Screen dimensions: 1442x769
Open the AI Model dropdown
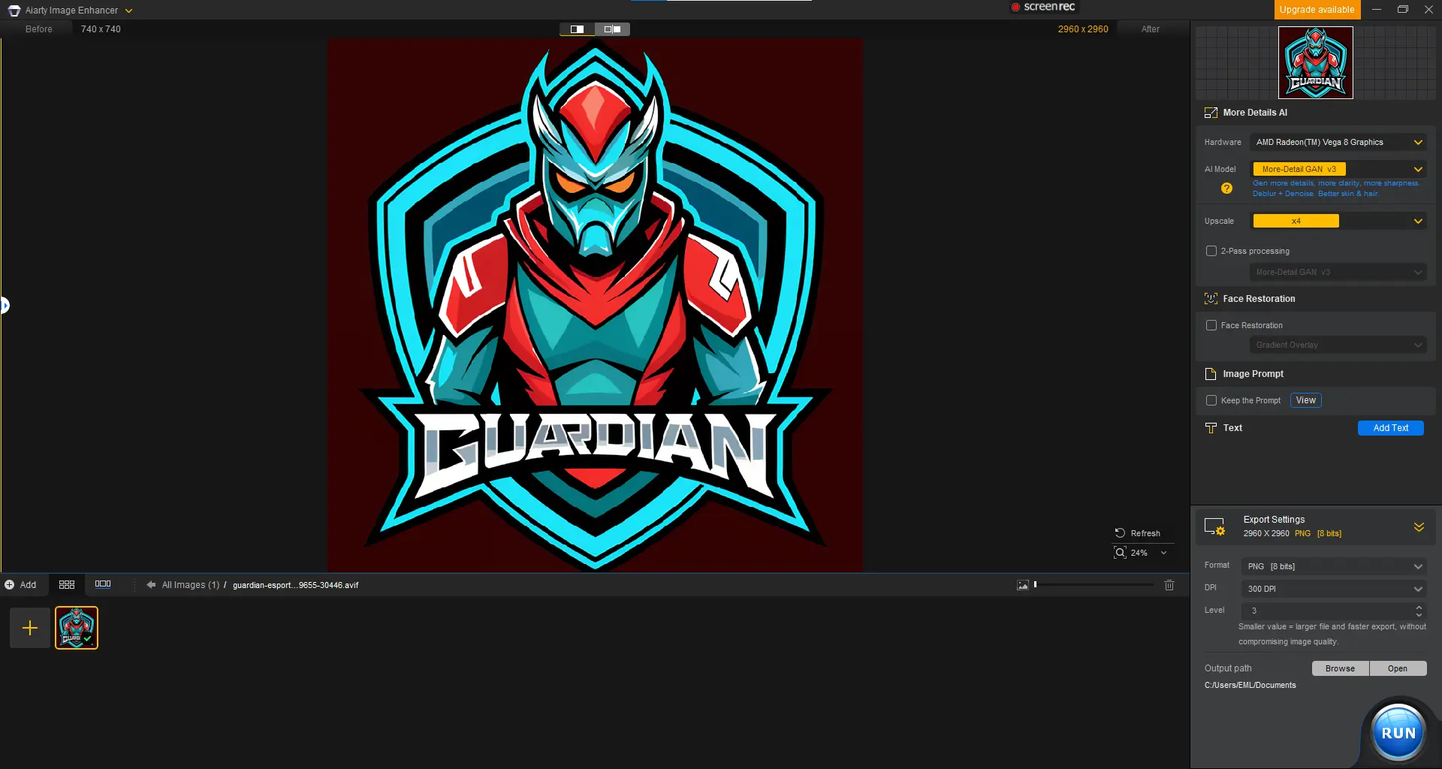[x=1338, y=169]
